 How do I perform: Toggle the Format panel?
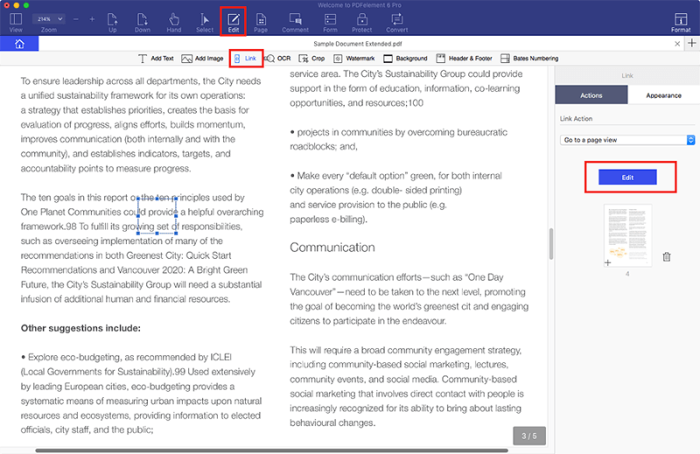[681, 23]
